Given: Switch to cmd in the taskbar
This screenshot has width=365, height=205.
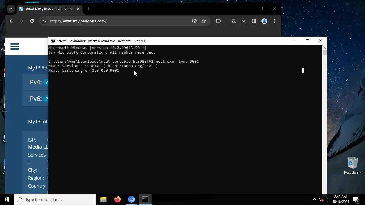Looking at the screenshot, I should pyautogui.click(x=145, y=199).
